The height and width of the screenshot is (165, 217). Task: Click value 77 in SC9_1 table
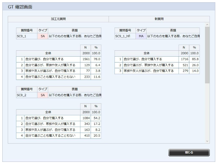point(86,71)
